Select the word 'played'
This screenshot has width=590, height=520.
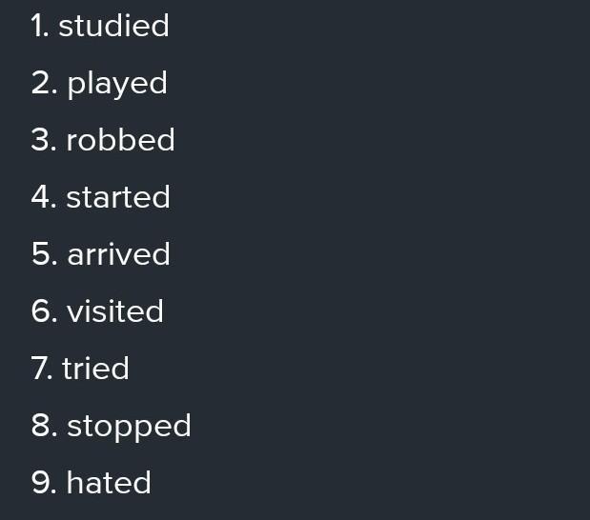point(117,84)
